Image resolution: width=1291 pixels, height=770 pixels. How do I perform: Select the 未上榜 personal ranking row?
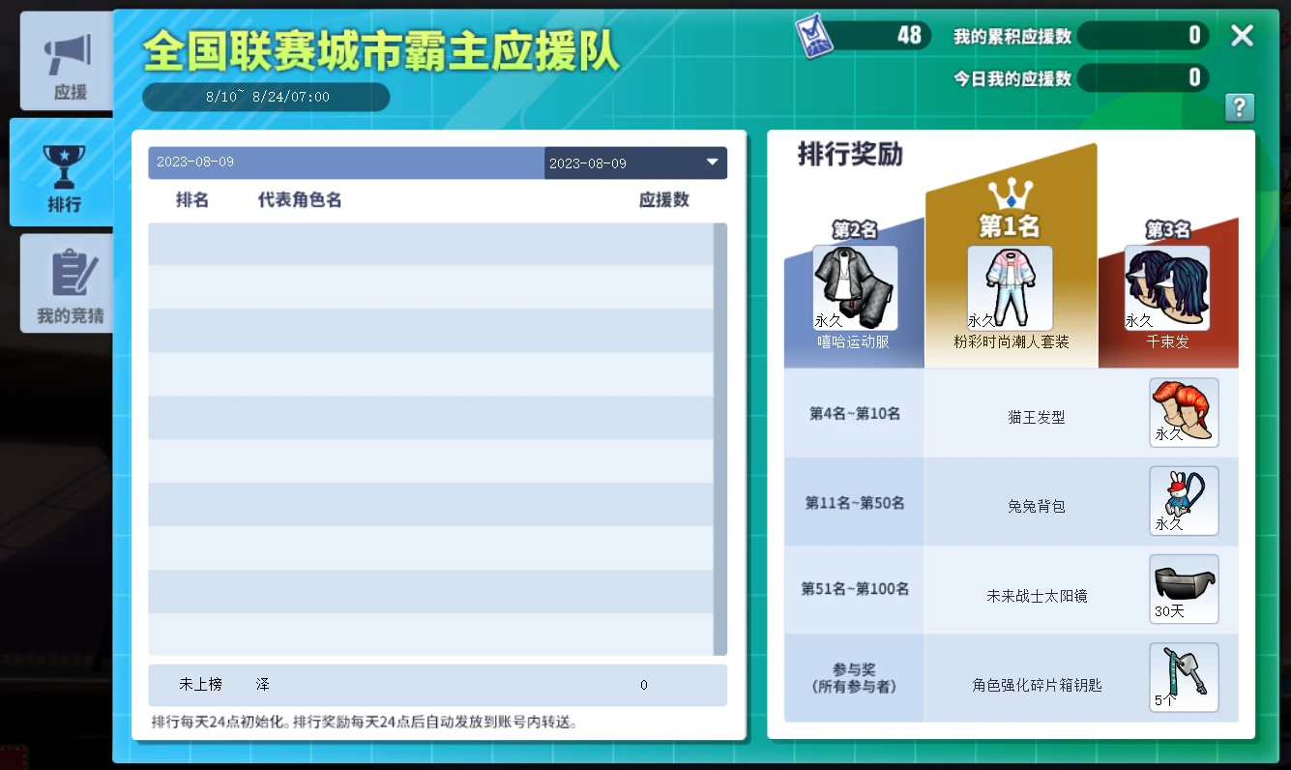pos(437,685)
